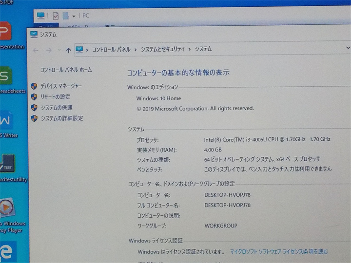Click the shield icon beside システムの保護
Image resolution: width=351 pixels, height=263 pixels.
click(34, 108)
